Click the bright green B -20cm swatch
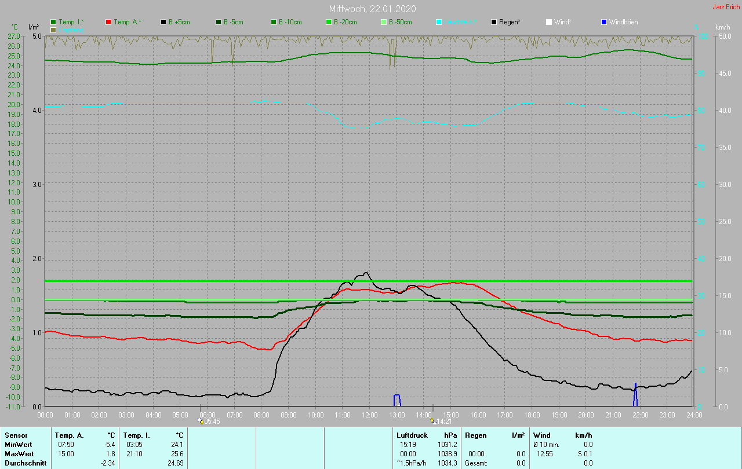This screenshot has width=742, height=469. pyautogui.click(x=328, y=22)
